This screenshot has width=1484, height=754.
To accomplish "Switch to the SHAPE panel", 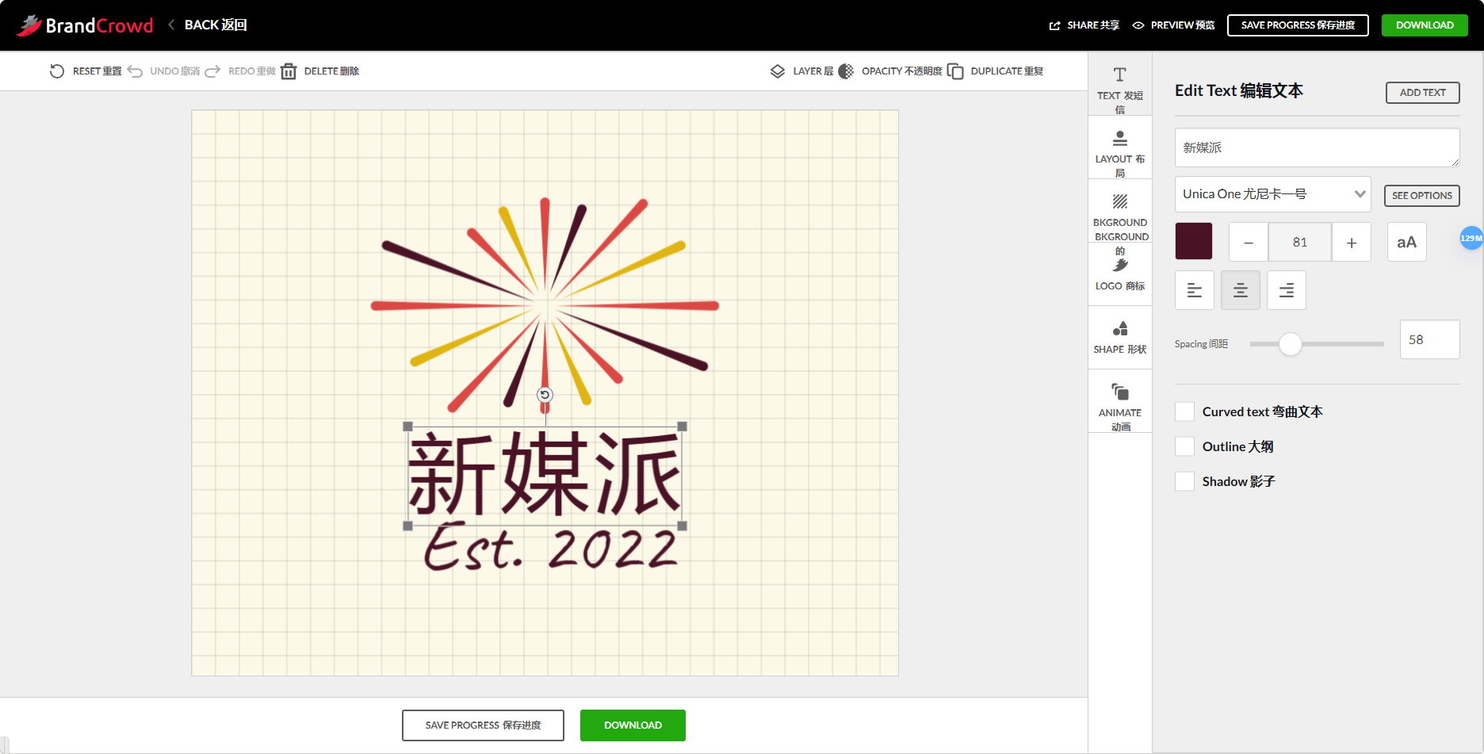I will 1119,336.
